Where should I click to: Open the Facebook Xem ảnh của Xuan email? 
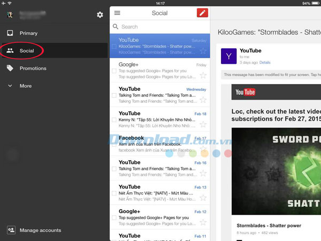click(x=159, y=144)
